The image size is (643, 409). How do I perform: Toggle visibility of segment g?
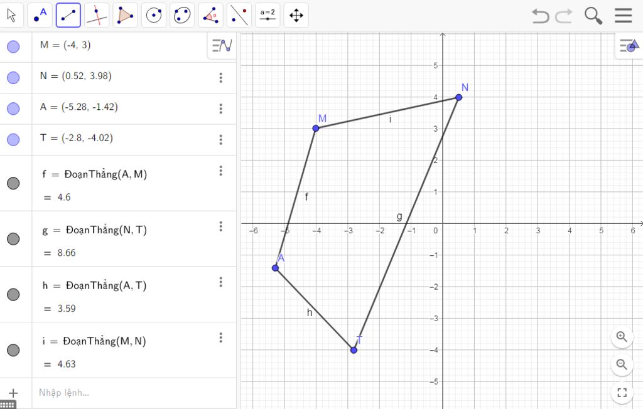coord(14,239)
